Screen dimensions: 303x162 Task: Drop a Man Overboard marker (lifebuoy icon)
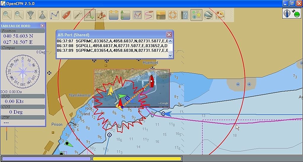[173, 15]
